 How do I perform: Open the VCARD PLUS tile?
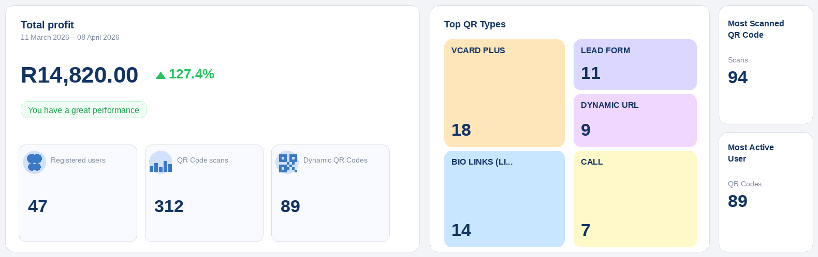point(504,93)
